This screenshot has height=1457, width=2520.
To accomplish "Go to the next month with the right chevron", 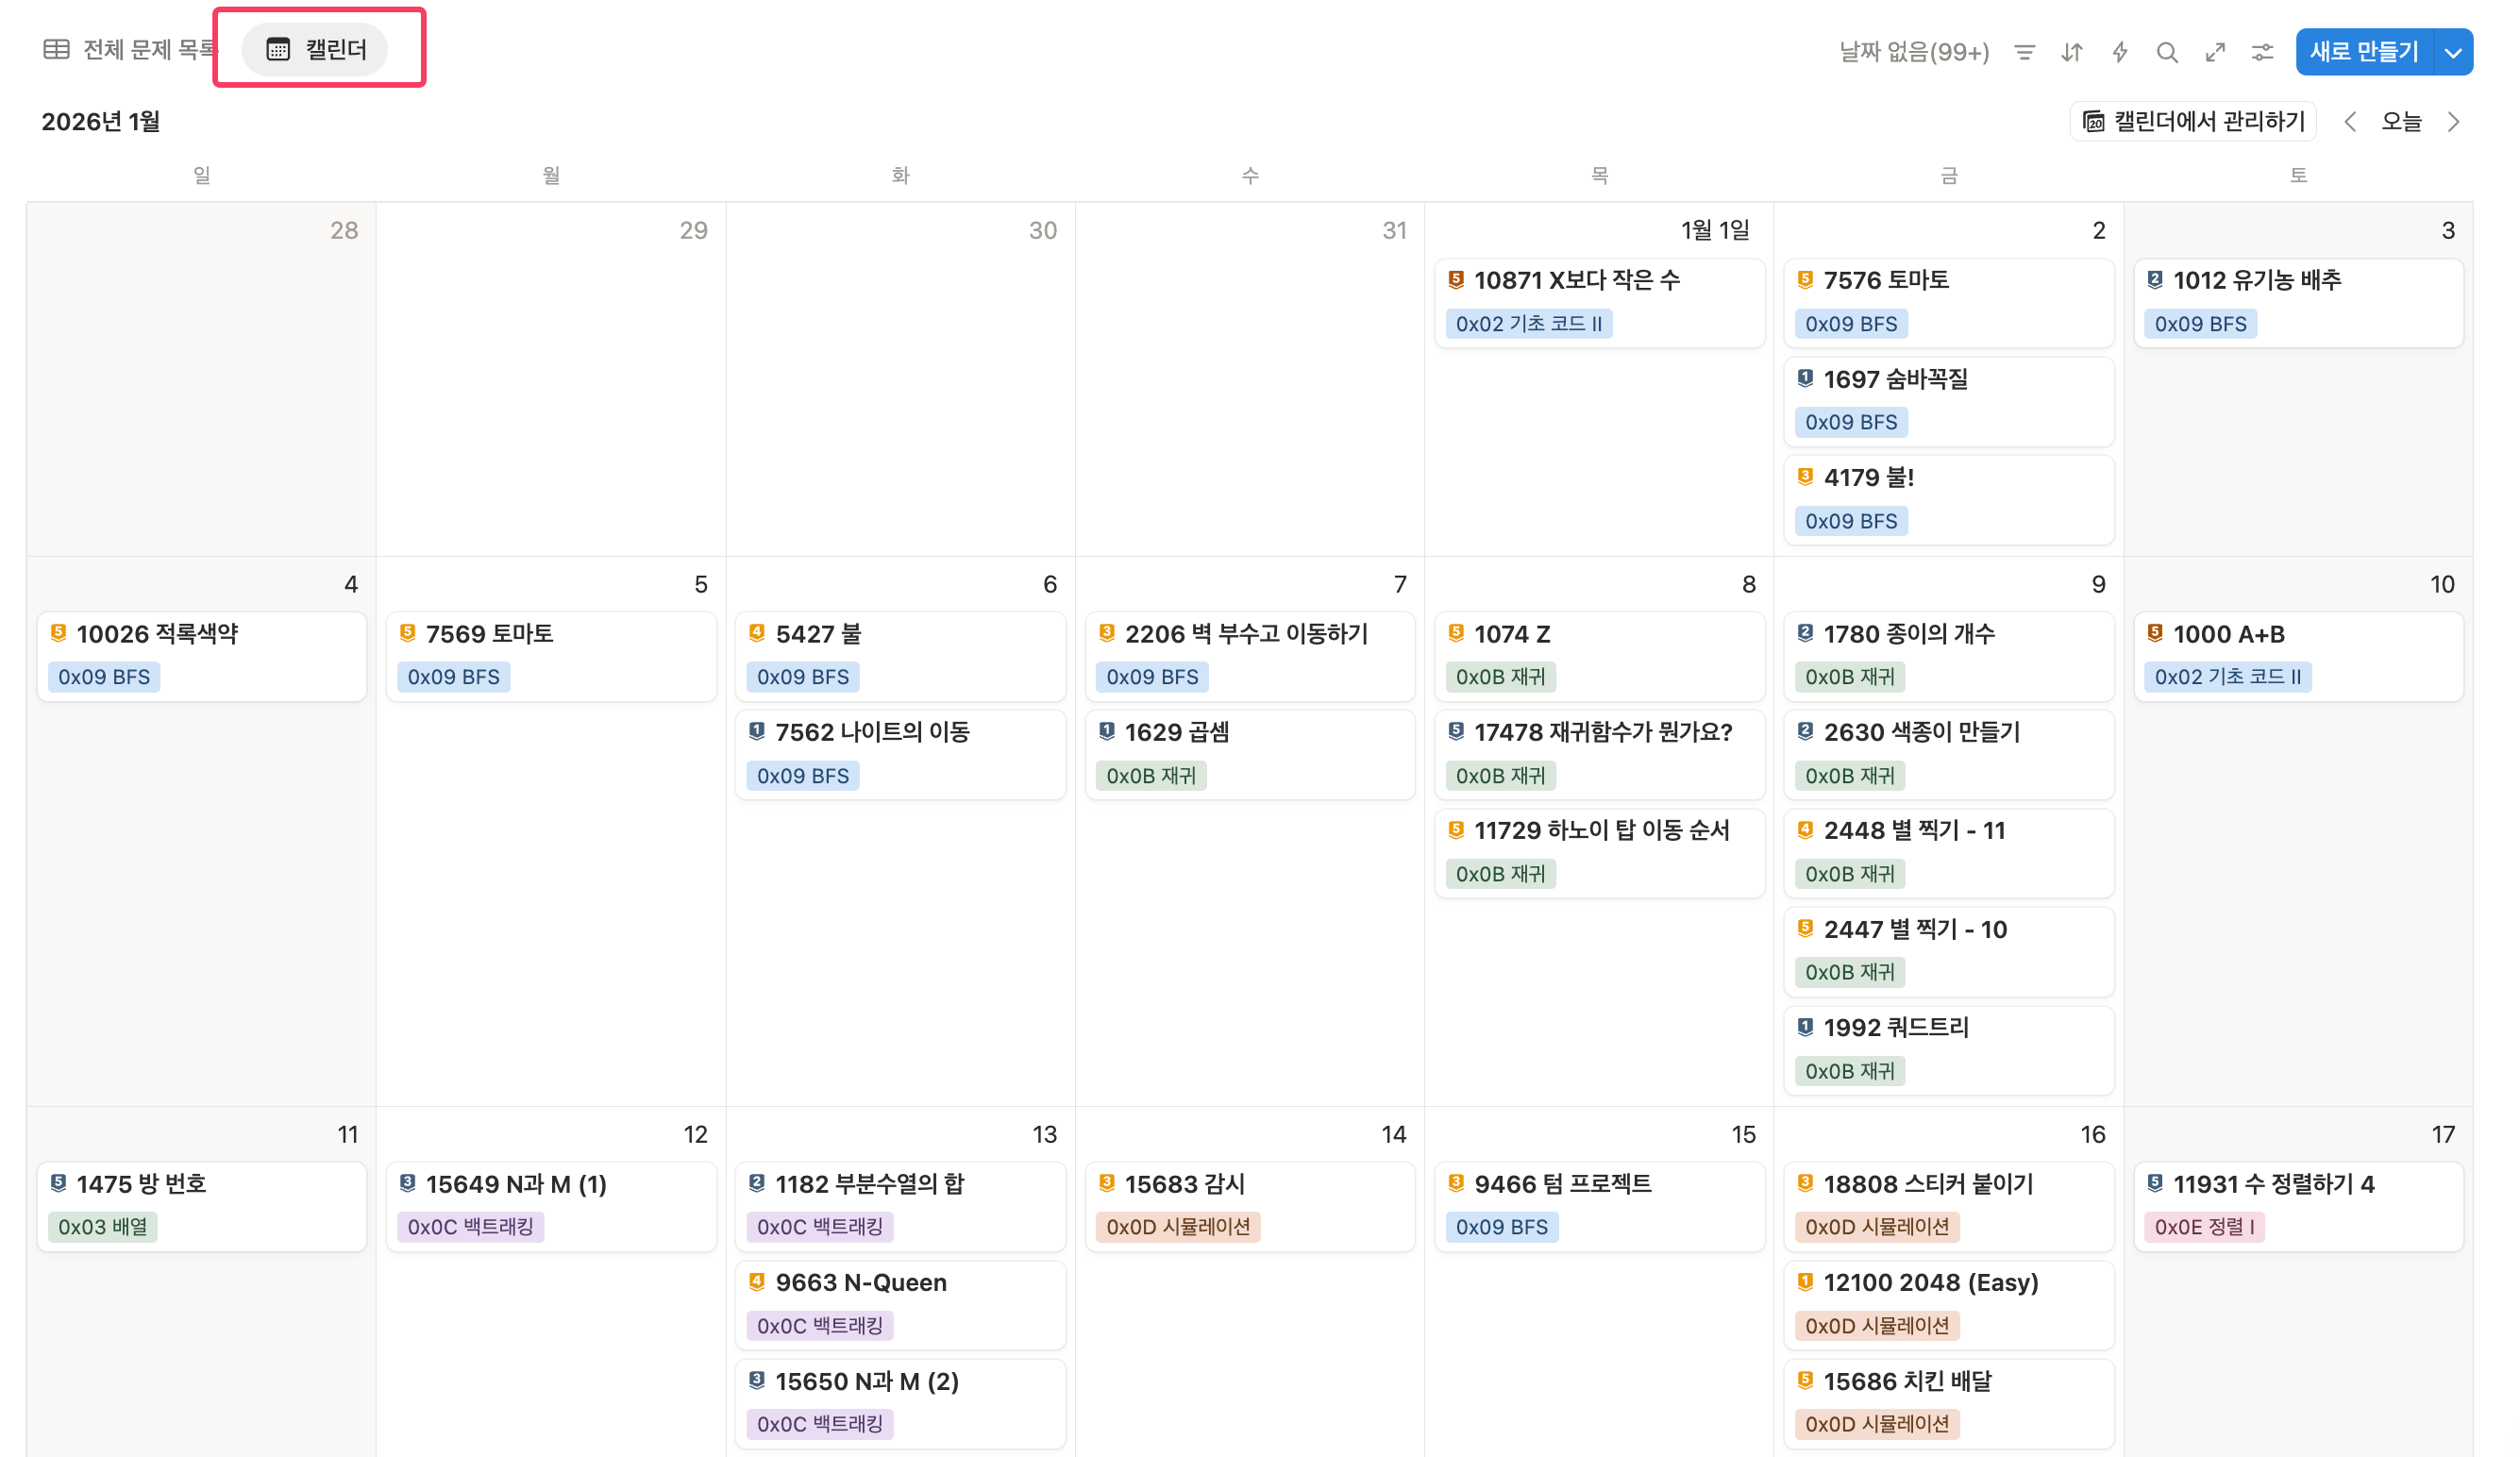I will [2453, 122].
